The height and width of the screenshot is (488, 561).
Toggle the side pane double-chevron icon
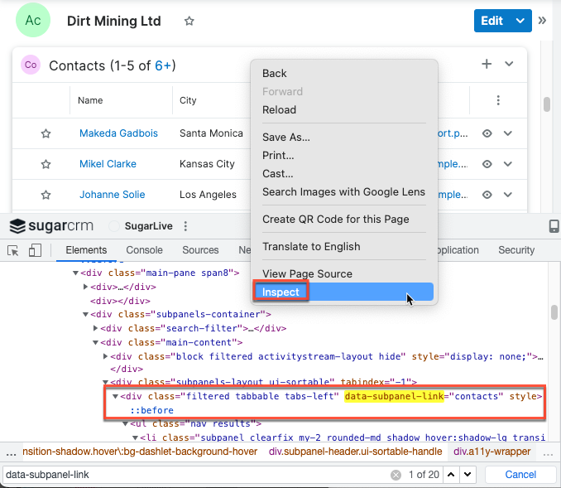coord(542,21)
